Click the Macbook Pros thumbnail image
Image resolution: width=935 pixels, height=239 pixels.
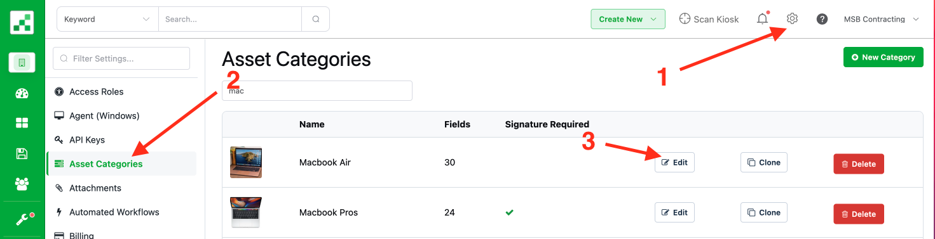click(246, 212)
